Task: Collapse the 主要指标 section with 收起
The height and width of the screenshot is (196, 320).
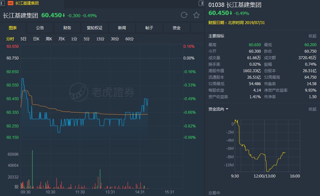Action: coord(312,36)
